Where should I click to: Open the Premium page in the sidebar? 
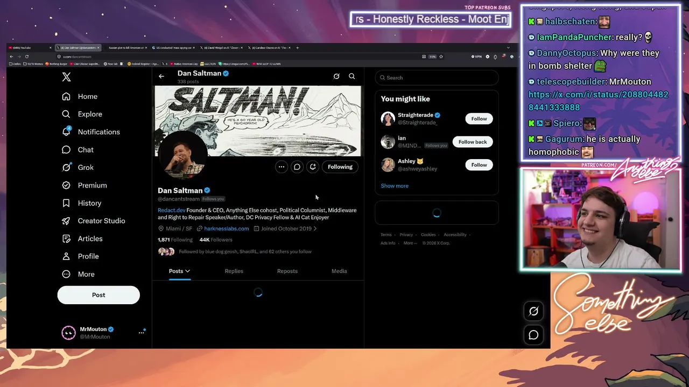pos(84,185)
